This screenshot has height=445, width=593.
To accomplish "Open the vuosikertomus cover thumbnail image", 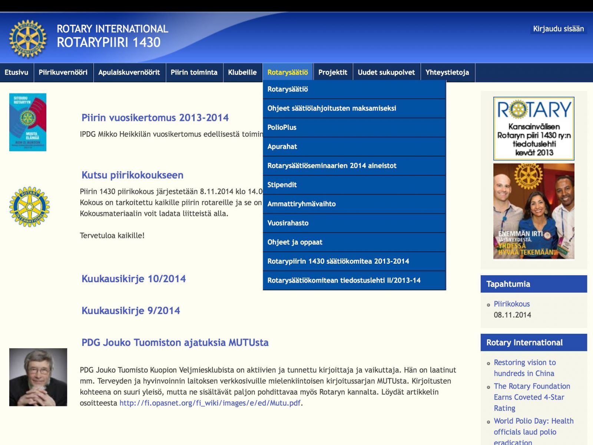I will pos(28,122).
